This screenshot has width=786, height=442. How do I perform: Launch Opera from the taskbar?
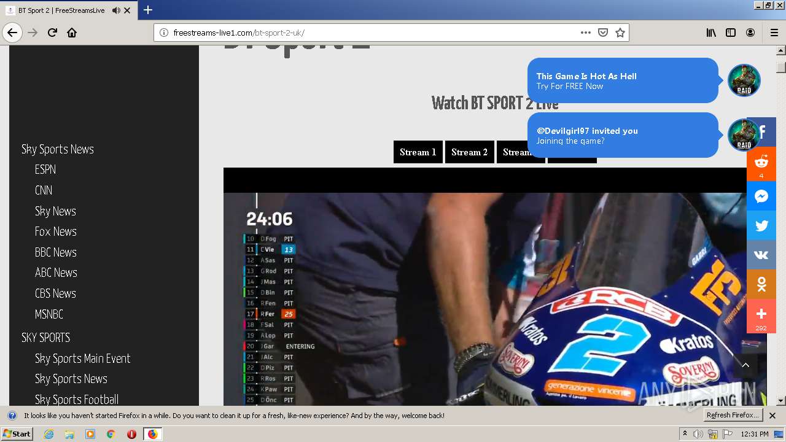tap(131, 434)
